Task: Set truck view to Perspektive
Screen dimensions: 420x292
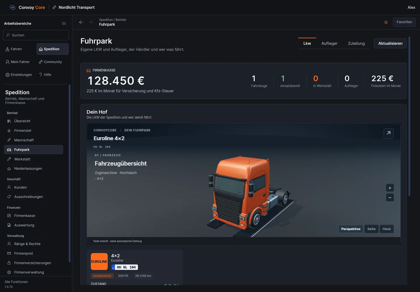Action: (x=351, y=229)
